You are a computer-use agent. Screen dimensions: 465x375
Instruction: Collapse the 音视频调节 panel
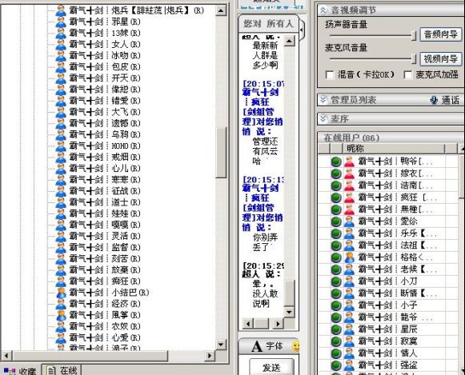323,10
